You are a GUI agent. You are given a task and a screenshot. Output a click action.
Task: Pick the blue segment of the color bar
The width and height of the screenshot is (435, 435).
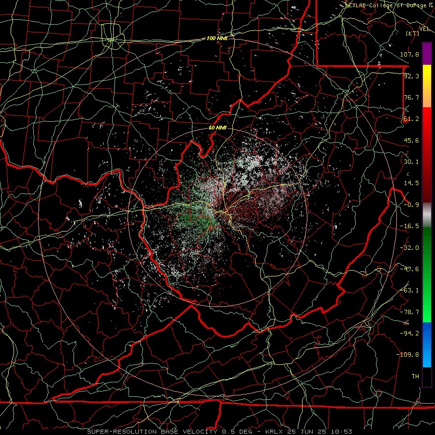tap(427, 345)
